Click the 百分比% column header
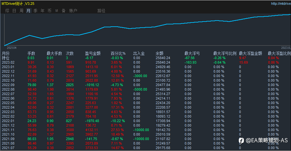The image size is (291, 151). pos(118,54)
